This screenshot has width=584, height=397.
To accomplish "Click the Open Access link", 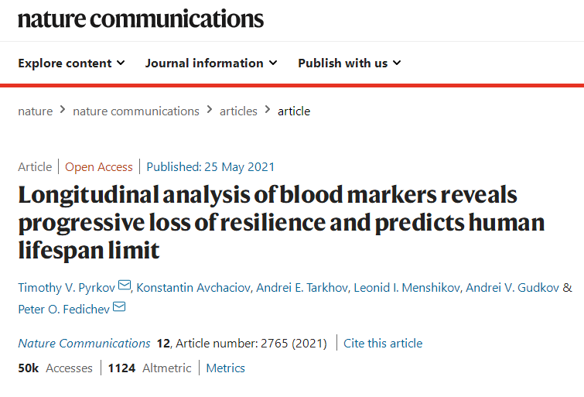I will tap(101, 166).
